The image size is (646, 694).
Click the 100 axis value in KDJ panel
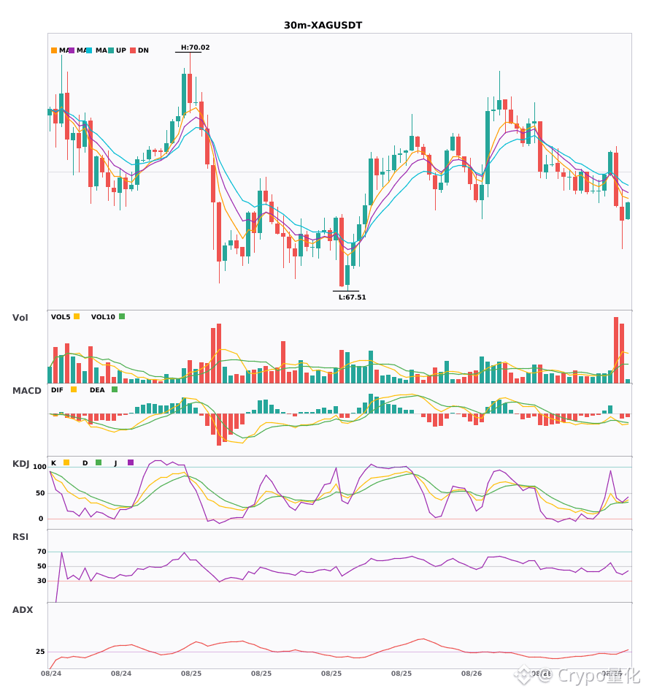coord(40,467)
